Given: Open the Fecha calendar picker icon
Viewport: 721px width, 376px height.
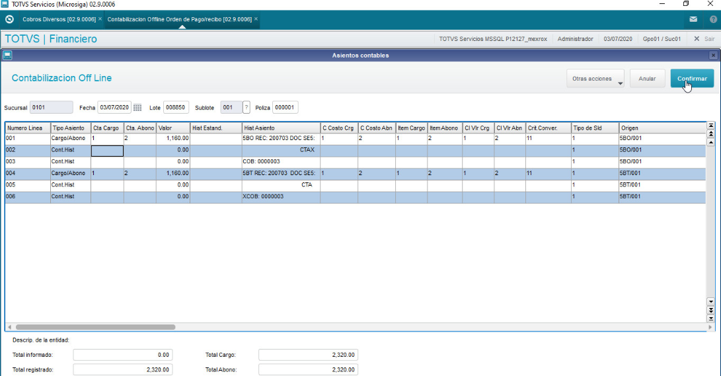Looking at the screenshot, I should click(x=137, y=108).
